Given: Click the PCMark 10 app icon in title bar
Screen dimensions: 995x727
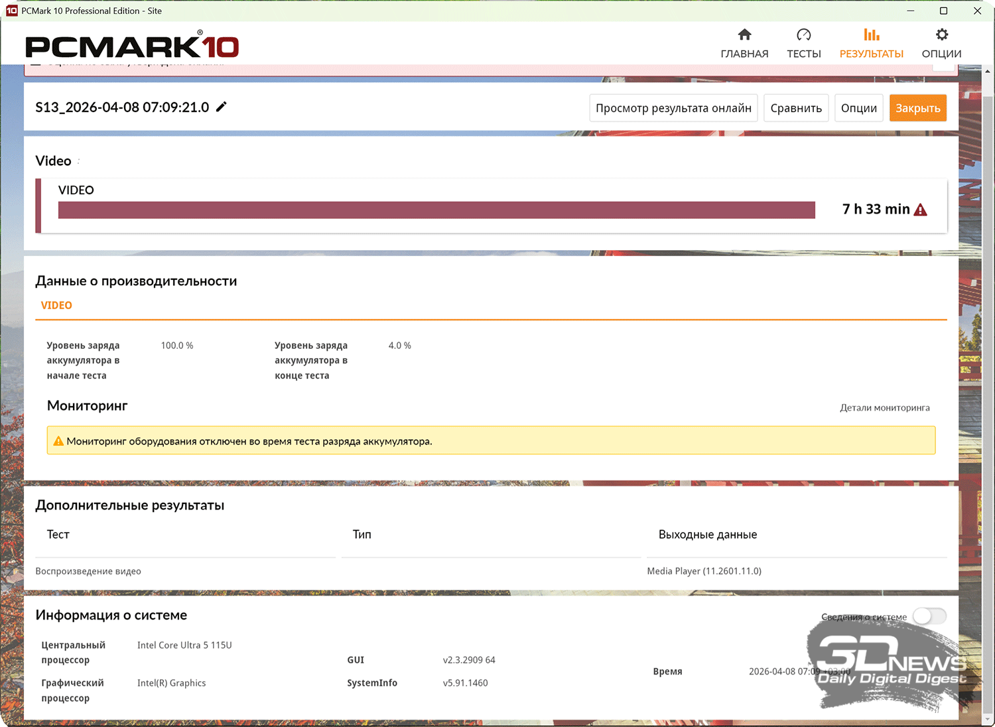Looking at the screenshot, I should (11, 11).
